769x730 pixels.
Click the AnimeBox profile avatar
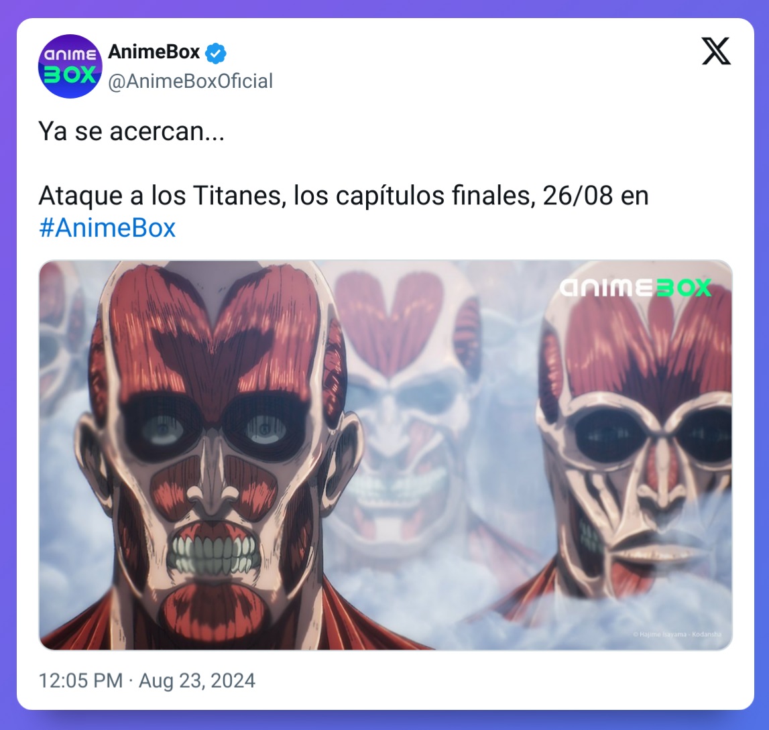70,66
